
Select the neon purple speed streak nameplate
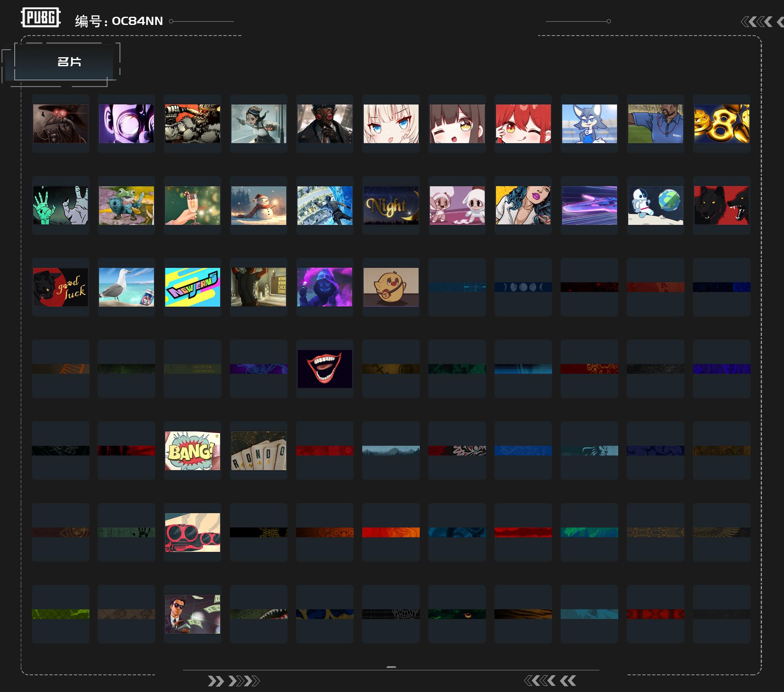tap(590, 205)
